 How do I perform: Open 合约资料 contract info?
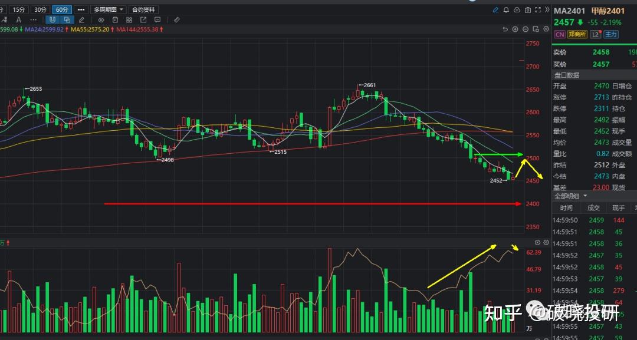coord(143,10)
